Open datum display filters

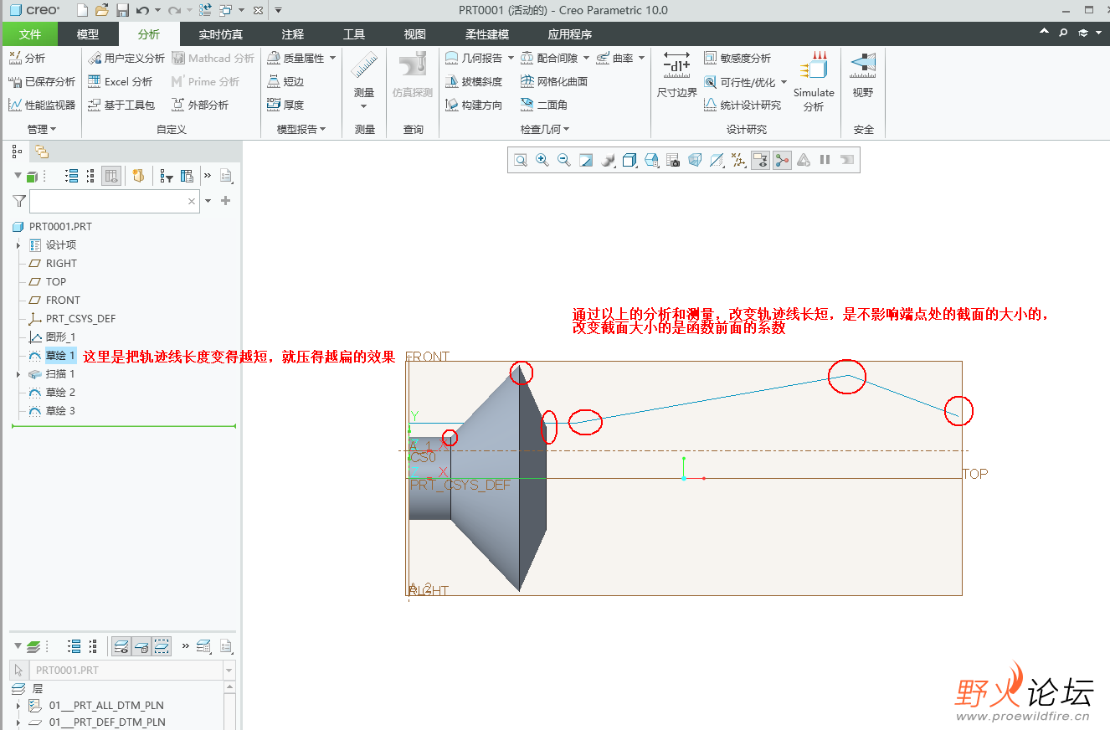pyautogui.click(x=738, y=160)
